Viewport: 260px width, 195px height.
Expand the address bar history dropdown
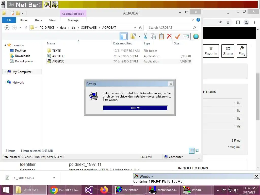tap(135, 28)
